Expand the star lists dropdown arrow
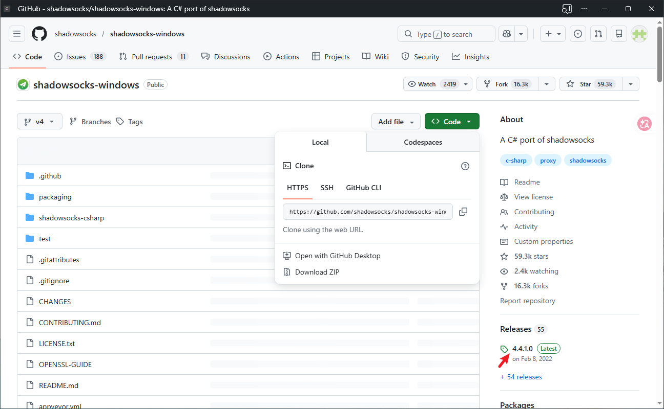Viewport: 664px width, 409px height. (631, 84)
